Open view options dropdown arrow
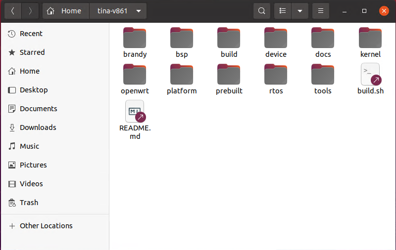The width and height of the screenshot is (396, 250). (x=300, y=11)
